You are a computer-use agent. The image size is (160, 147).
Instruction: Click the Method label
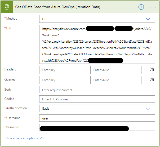(x=12, y=19)
